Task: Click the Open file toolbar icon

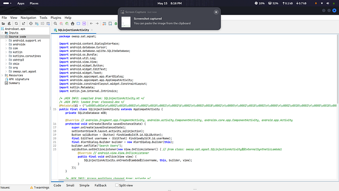Action: [x=3, y=24]
